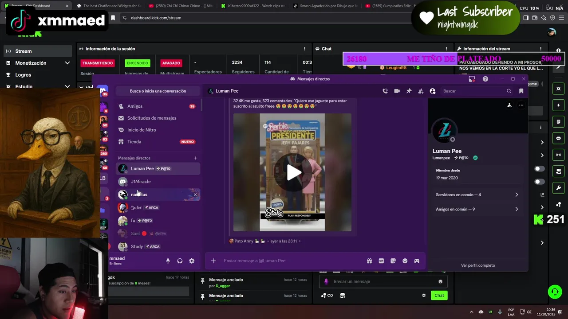Expand Servidores en común list
Screen dimensions: 568x319
click(477, 195)
